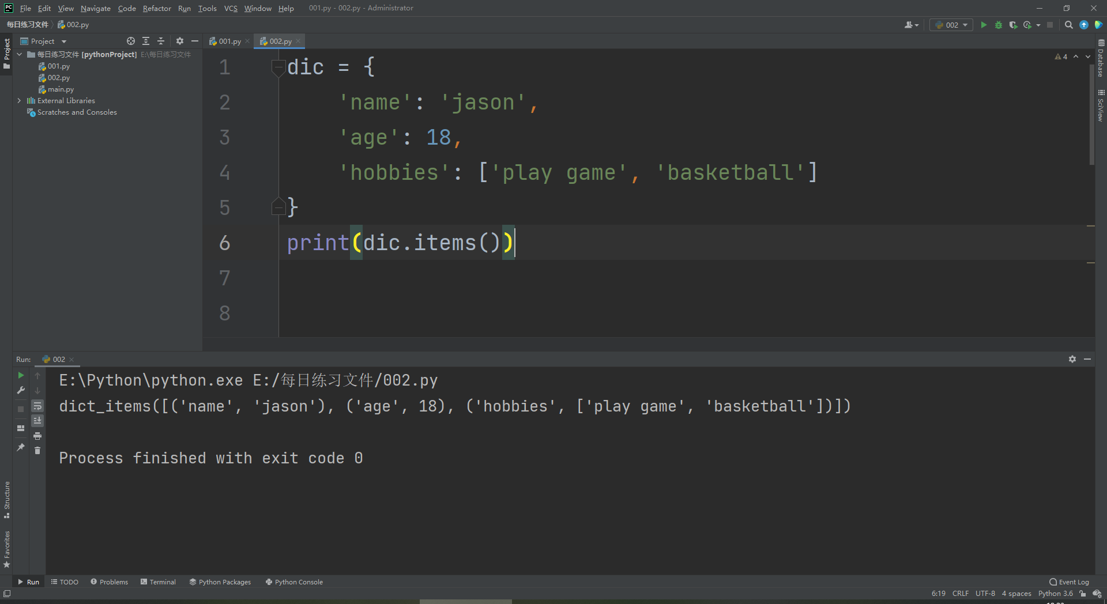The height and width of the screenshot is (604, 1107).
Task: Open the File menu
Action: tap(25, 8)
